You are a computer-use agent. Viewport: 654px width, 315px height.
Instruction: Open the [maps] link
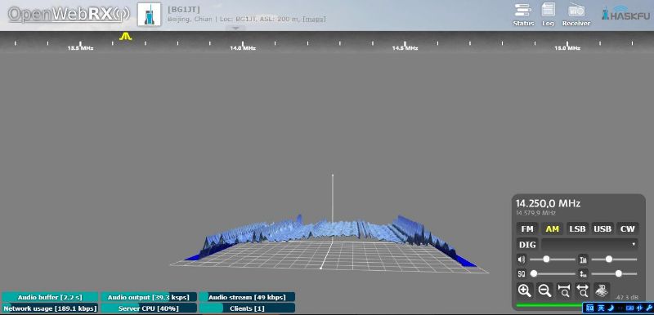pyautogui.click(x=314, y=19)
